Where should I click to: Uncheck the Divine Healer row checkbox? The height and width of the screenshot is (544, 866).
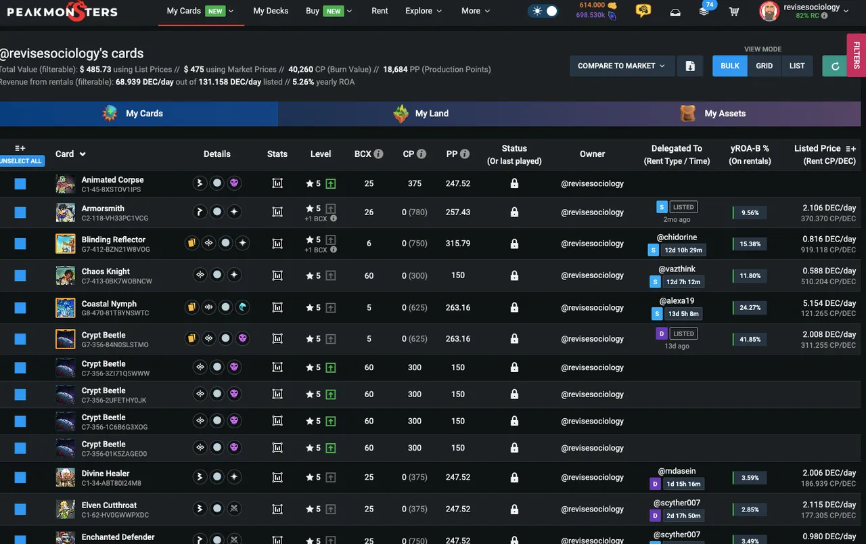click(x=20, y=477)
